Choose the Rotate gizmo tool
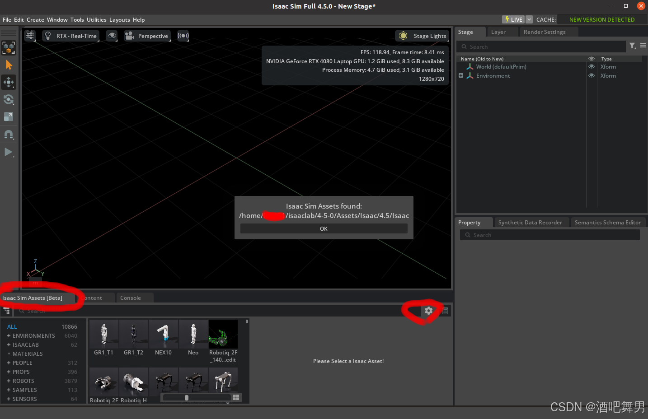 coord(9,99)
